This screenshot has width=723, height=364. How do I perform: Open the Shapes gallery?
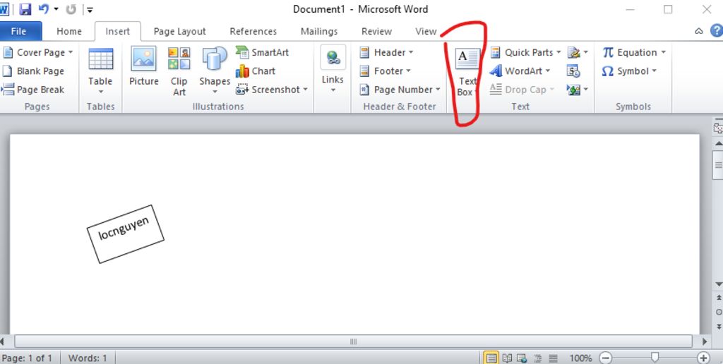coord(215,71)
